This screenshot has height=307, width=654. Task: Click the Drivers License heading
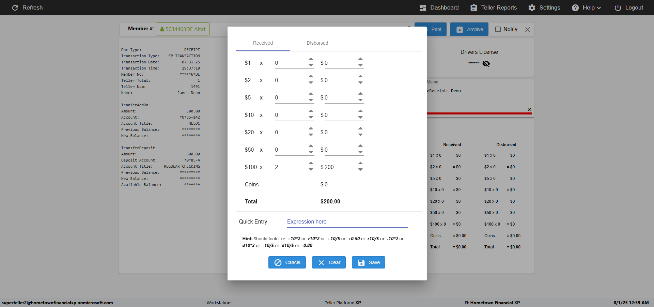coord(479,52)
